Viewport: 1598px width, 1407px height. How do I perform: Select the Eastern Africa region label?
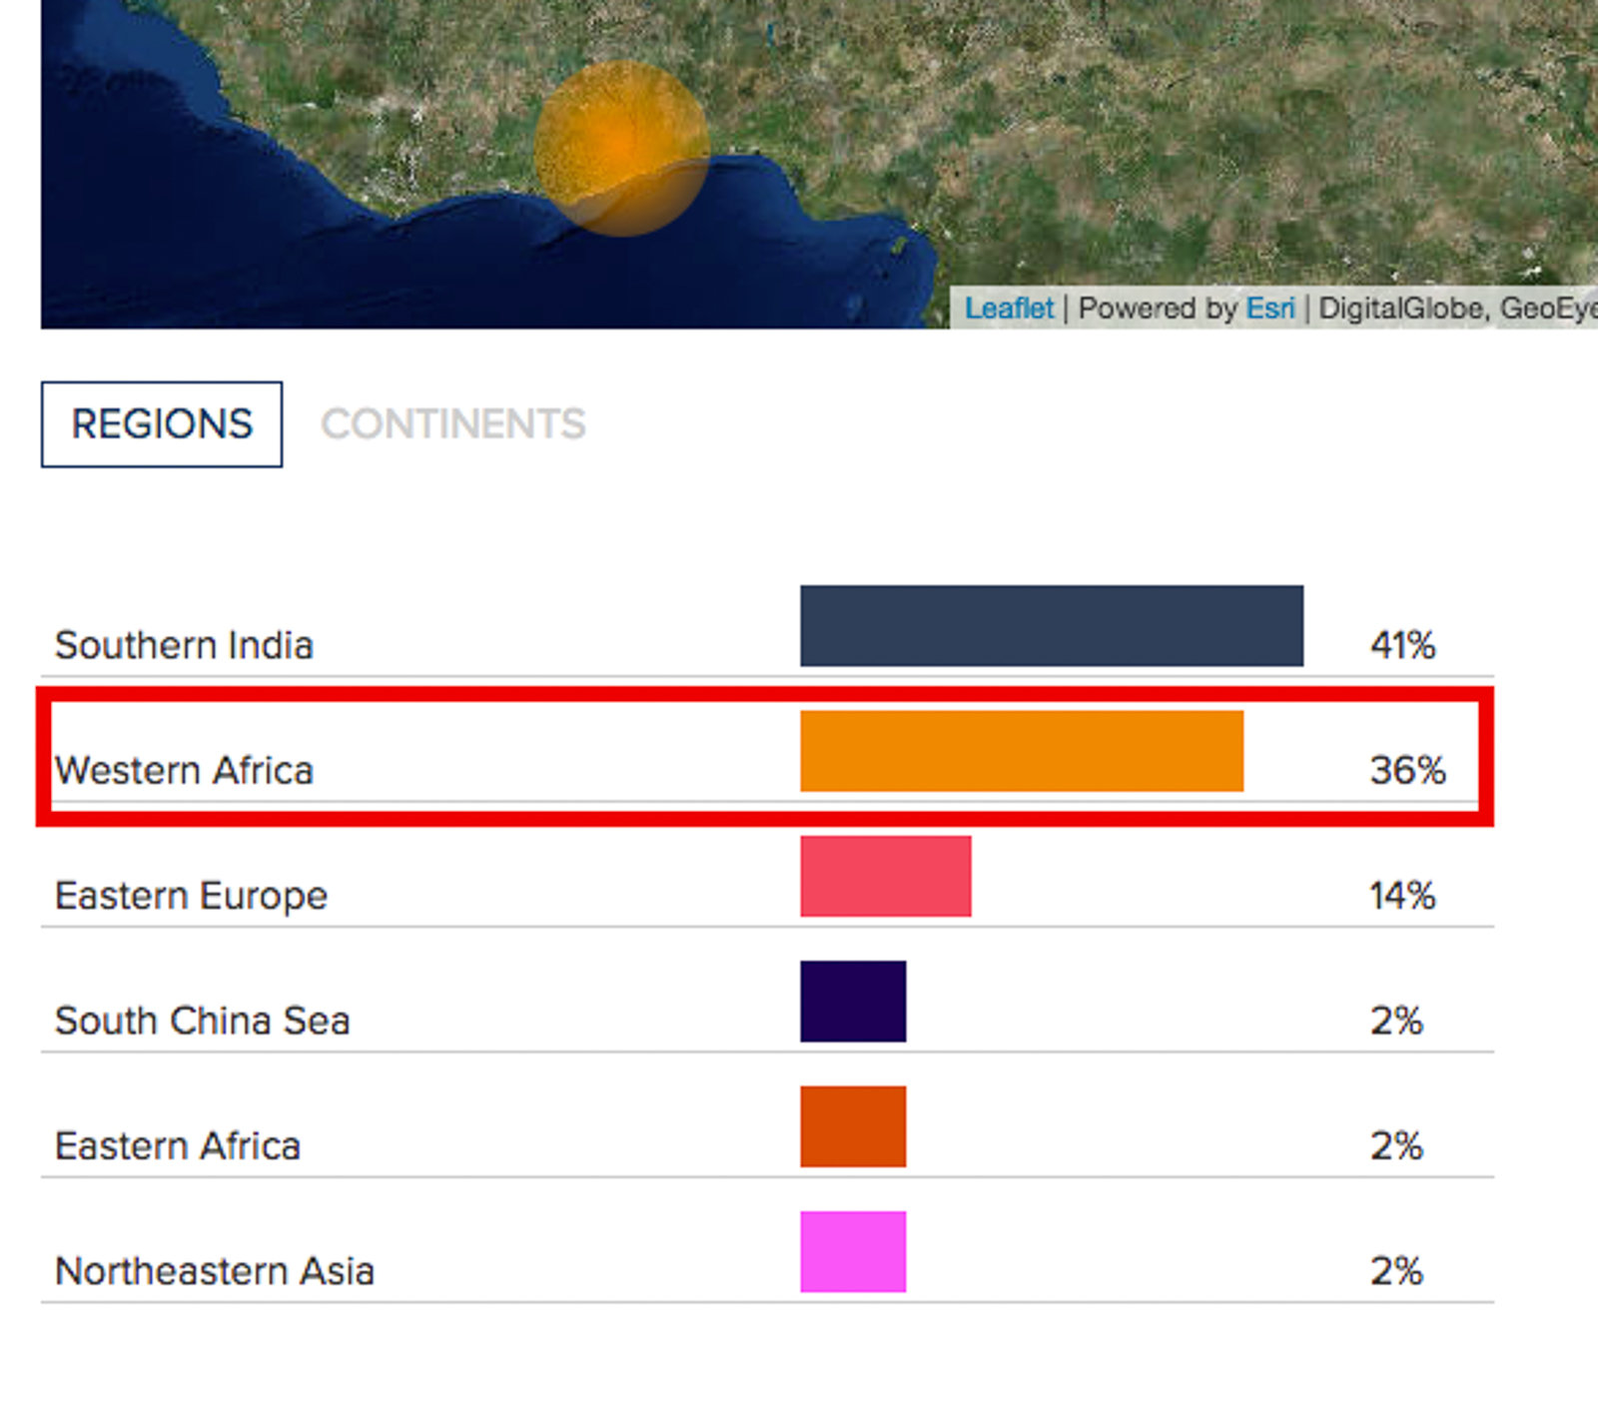pyautogui.click(x=178, y=1146)
